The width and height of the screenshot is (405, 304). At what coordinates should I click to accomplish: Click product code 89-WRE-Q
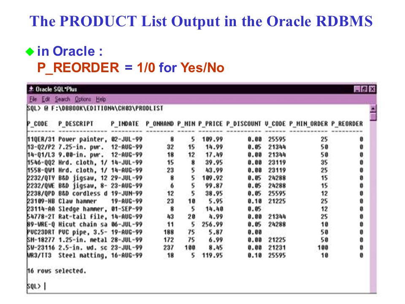point(41,224)
